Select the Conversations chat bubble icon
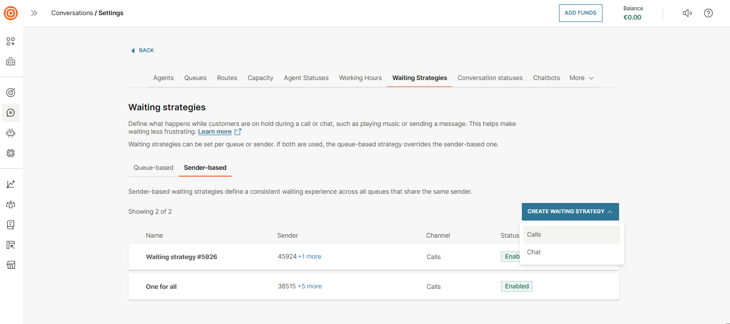The image size is (730, 324). click(11, 113)
